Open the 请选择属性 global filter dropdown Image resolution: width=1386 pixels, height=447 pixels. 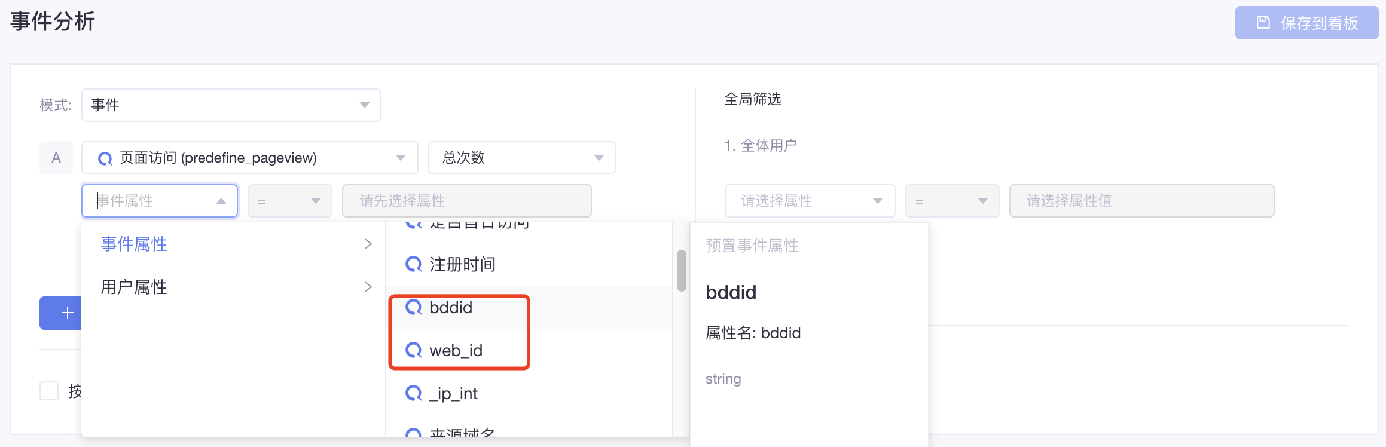[810, 201]
